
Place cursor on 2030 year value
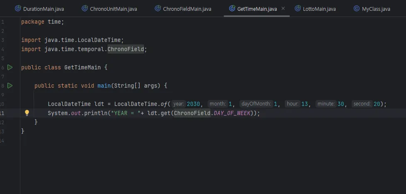[193, 104]
